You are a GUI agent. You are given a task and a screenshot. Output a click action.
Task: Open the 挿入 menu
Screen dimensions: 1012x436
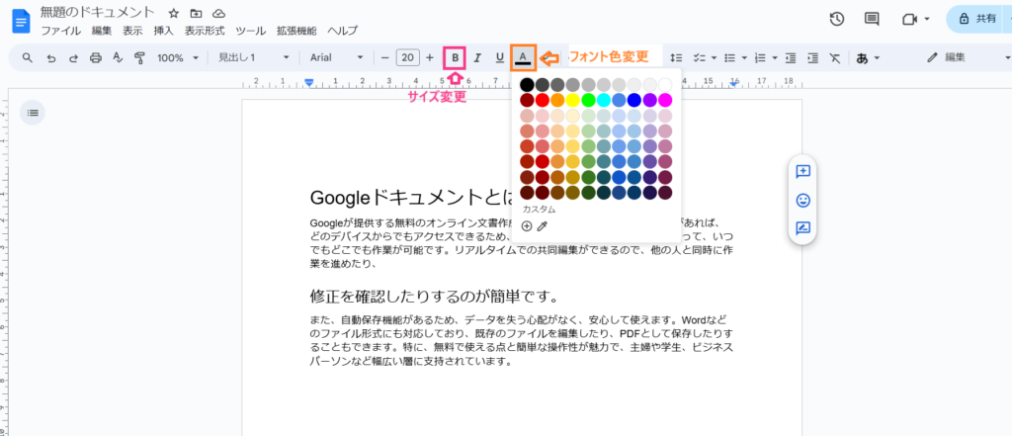(163, 32)
